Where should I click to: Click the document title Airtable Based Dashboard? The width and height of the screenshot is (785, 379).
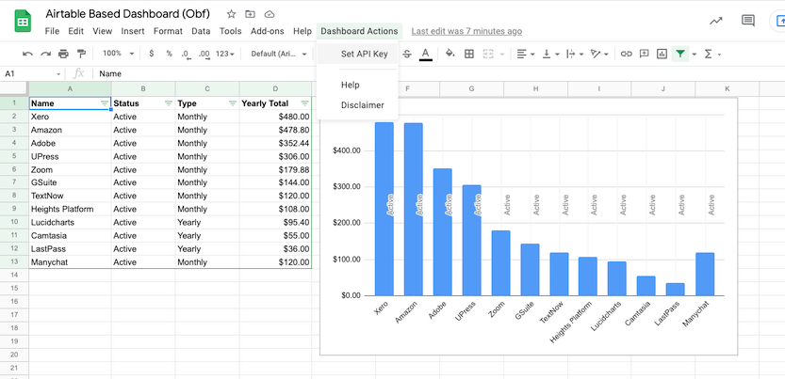tap(127, 13)
